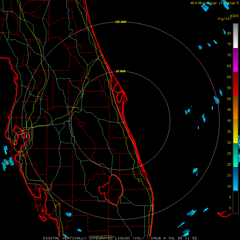
Task: Click the 55 value on the color scale
Action: coord(229,88)
